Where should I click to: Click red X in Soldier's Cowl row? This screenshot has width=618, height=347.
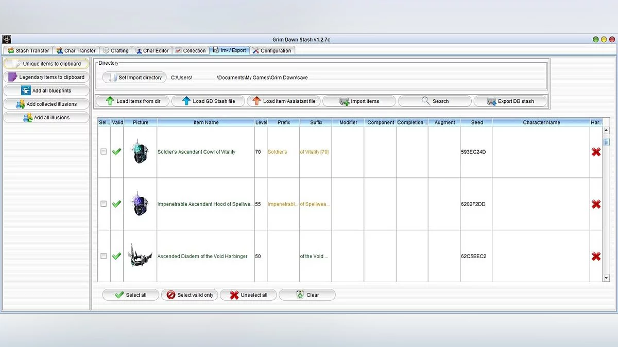point(596,152)
